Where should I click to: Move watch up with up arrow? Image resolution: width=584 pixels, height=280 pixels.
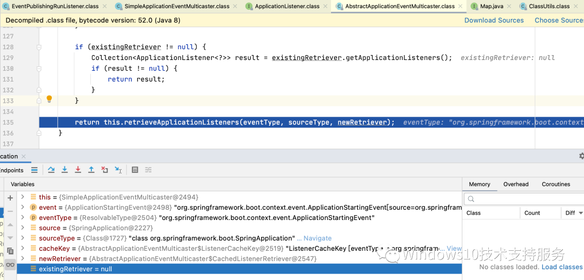(10, 225)
